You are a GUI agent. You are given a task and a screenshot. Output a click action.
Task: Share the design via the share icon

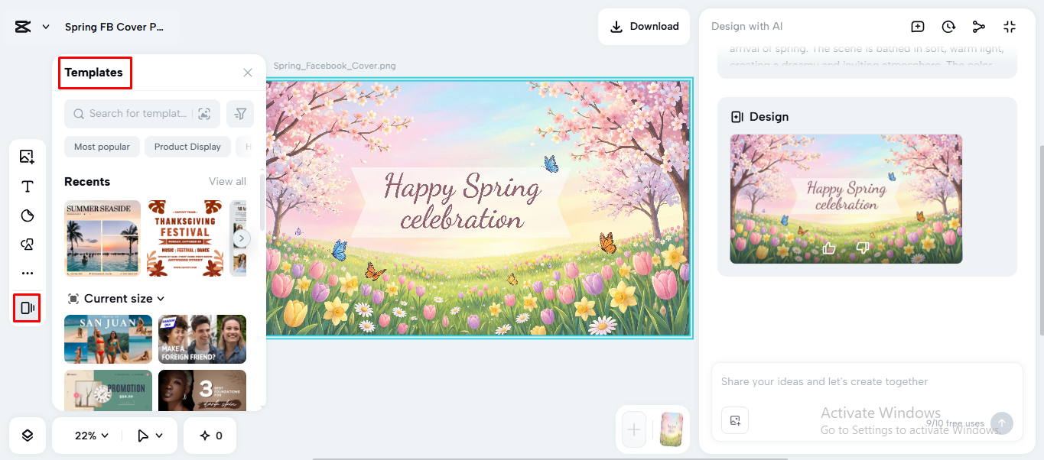click(979, 26)
